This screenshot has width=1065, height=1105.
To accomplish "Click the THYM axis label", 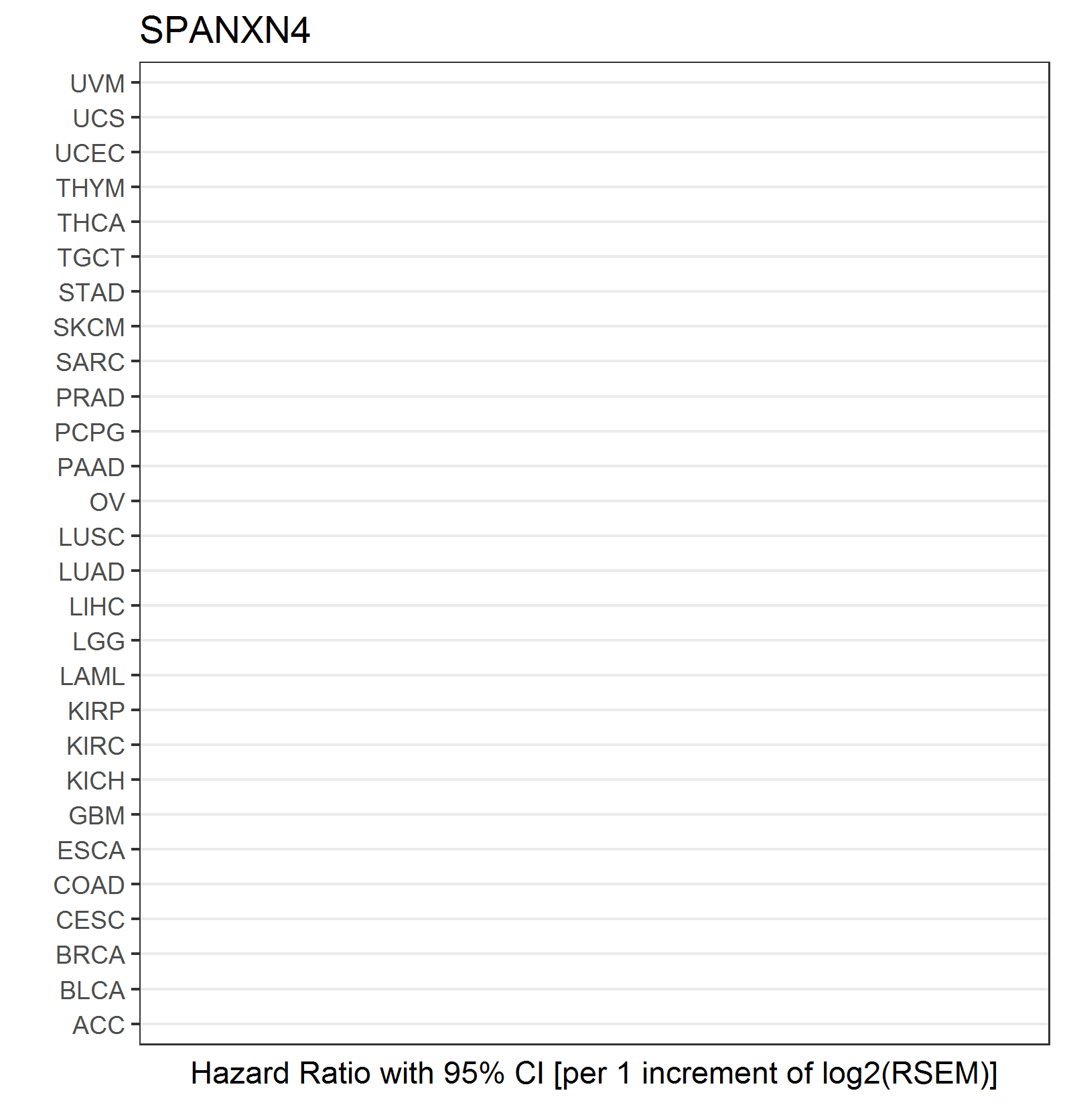I will pos(90,188).
